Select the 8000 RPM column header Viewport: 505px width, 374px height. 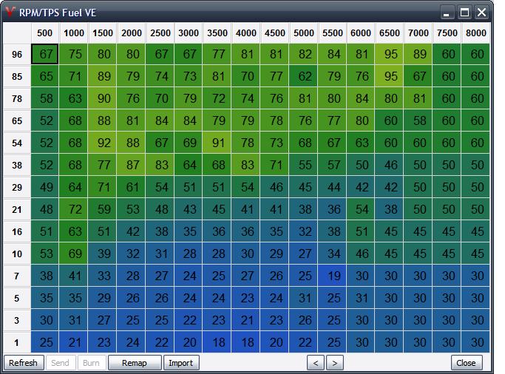click(476, 33)
